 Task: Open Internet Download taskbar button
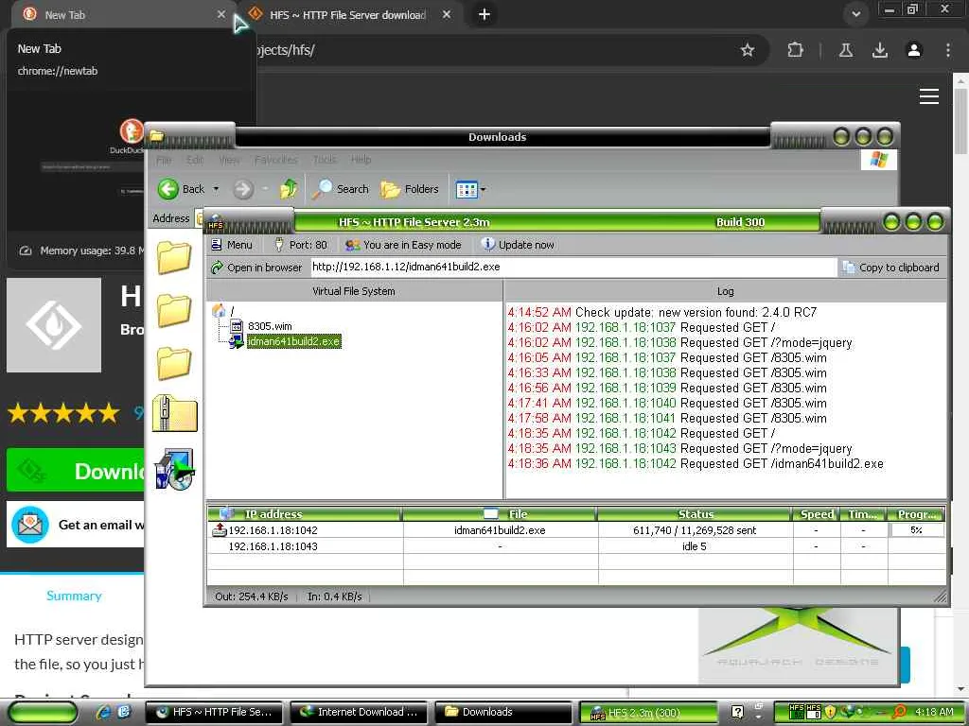click(x=359, y=712)
